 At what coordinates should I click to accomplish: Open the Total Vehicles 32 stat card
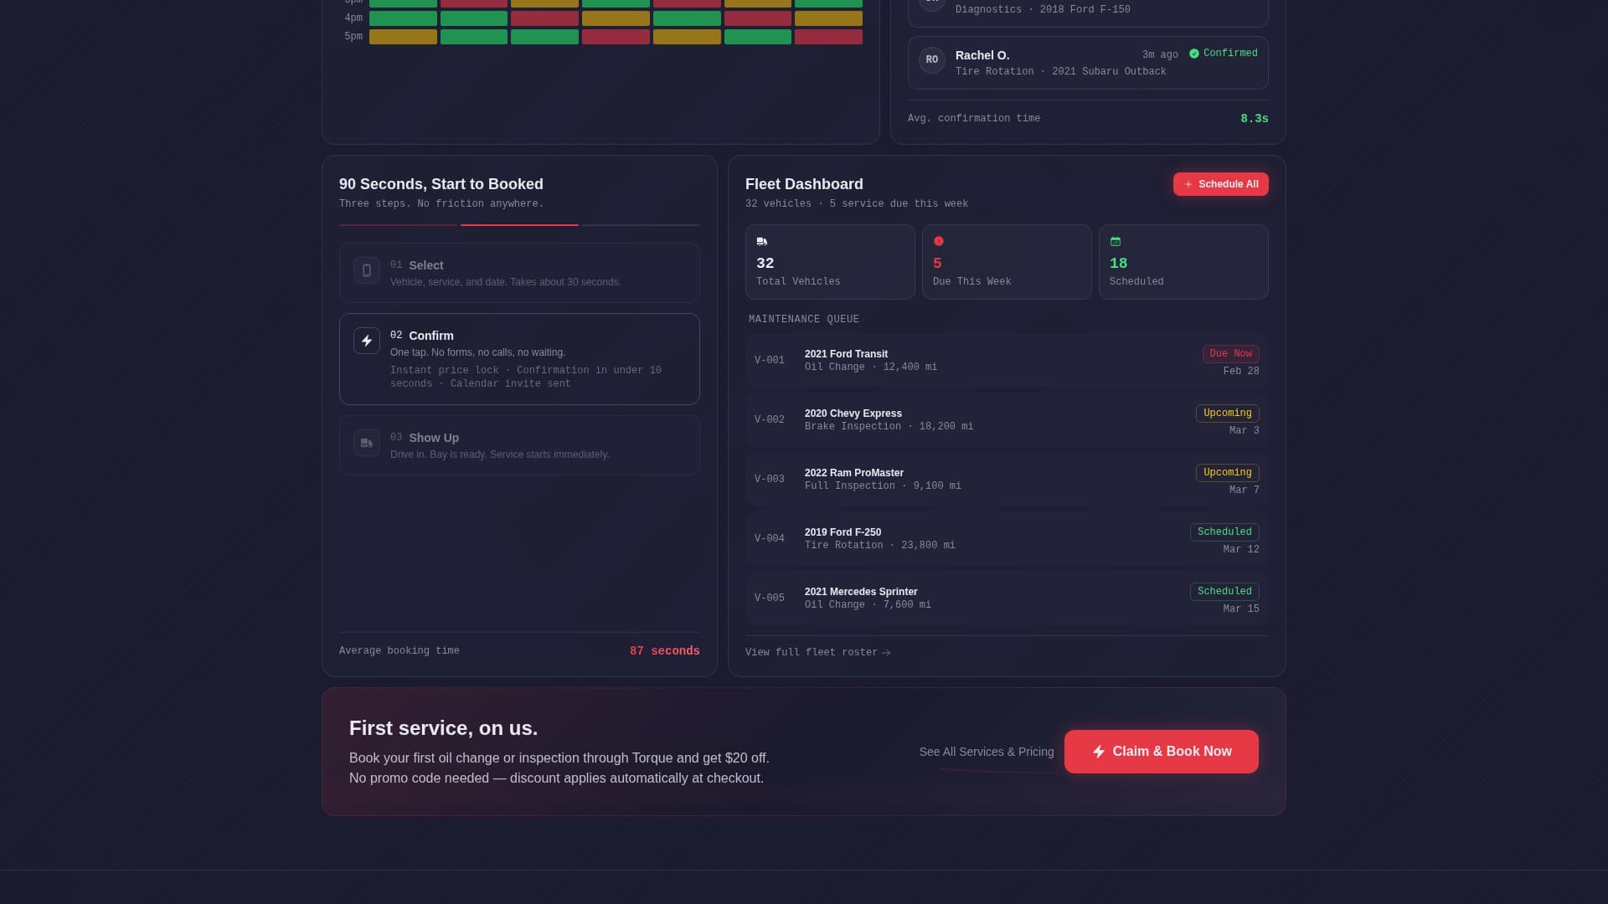pos(830,262)
